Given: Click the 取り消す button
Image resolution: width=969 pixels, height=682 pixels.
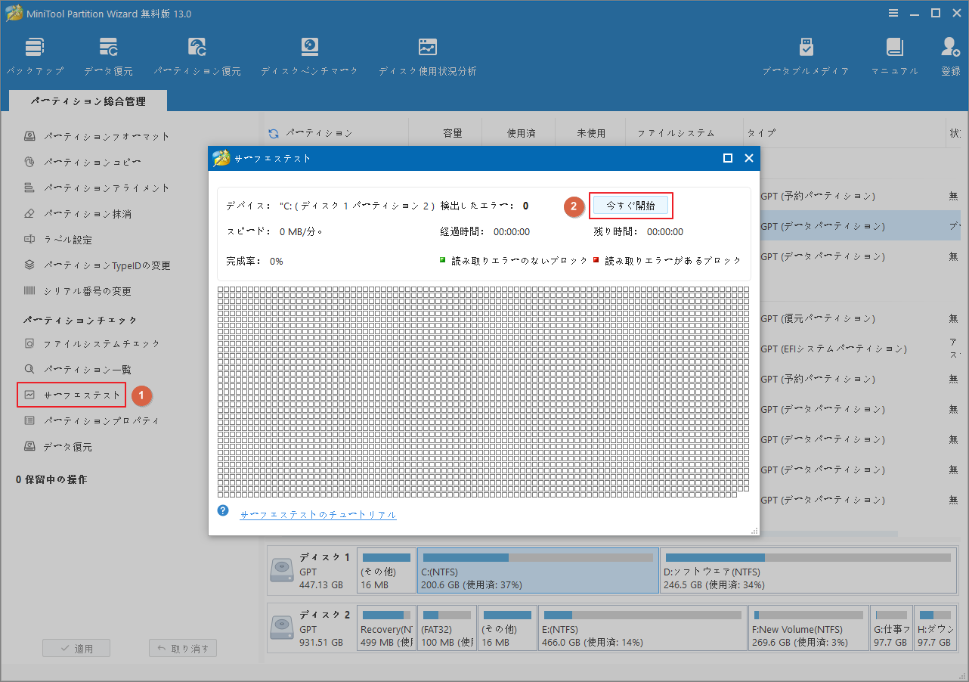Looking at the screenshot, I should click(x=183, y=648).
